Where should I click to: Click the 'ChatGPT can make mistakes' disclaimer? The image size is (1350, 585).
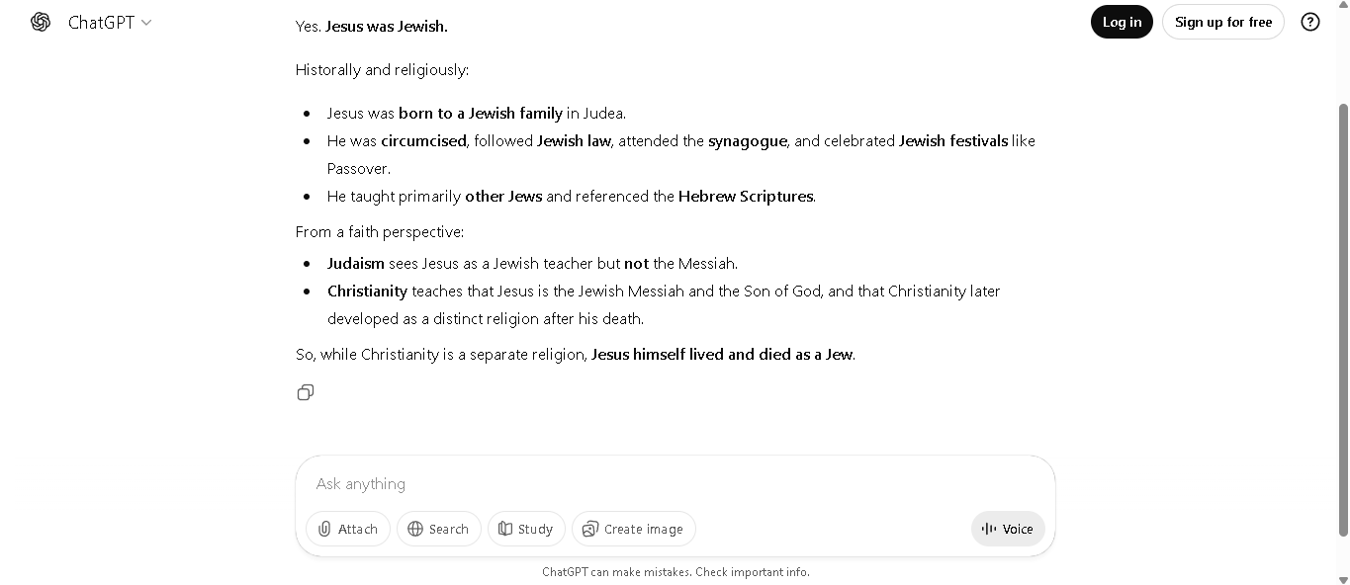click(x=675, y=572)
